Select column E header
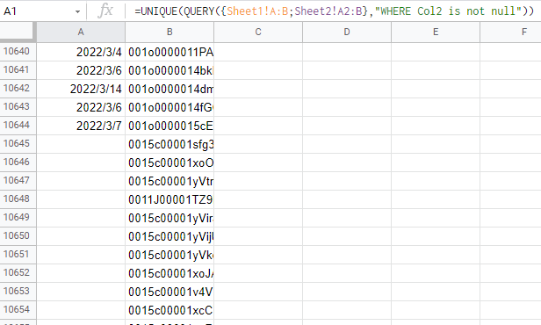Image resolution: width=541 pixels, height=325 pixels. point(436,32)
